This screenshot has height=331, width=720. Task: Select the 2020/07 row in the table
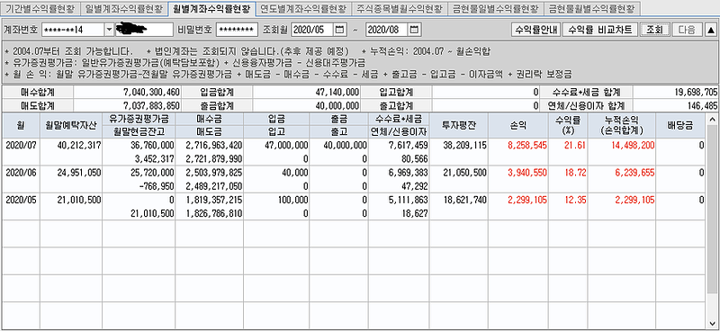tap(353, 152)
